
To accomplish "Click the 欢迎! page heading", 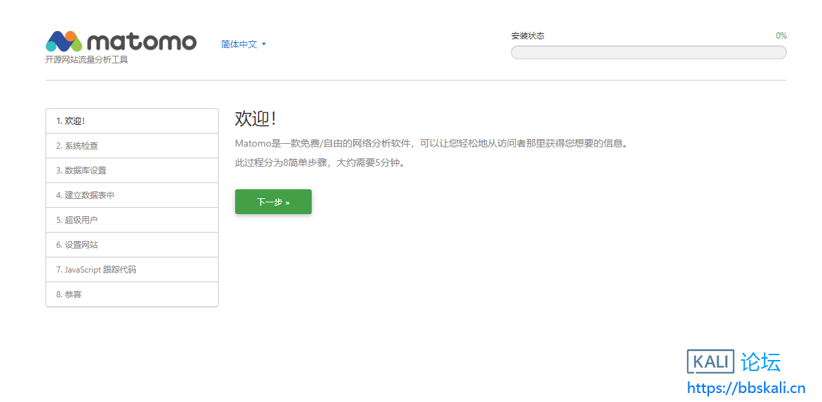I will coord(255,119).
